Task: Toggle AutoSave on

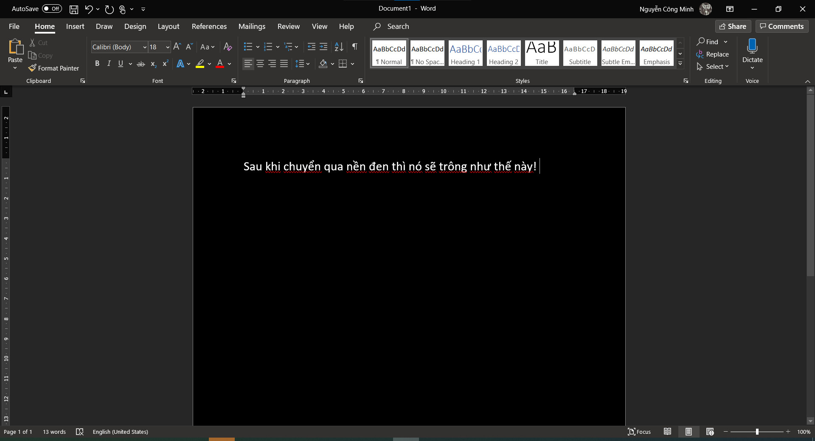Action: click(51, 8)
